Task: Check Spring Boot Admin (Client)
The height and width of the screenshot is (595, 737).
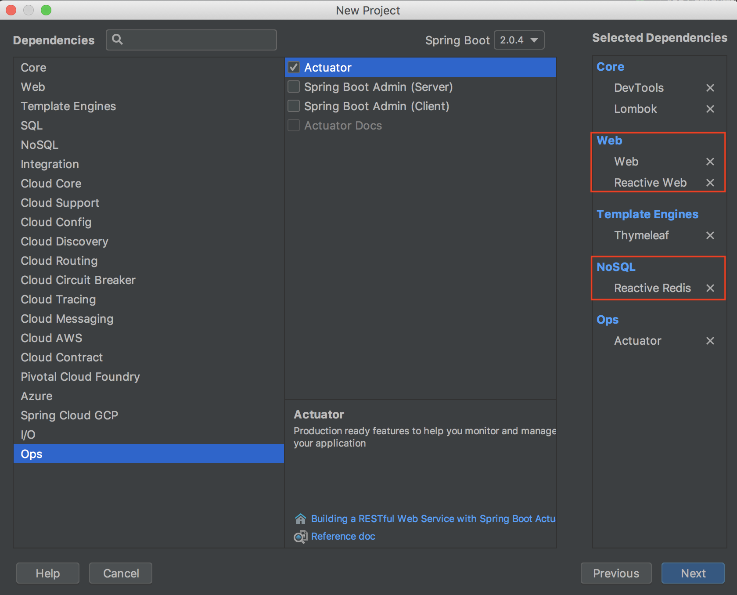Action: [294, 106]
